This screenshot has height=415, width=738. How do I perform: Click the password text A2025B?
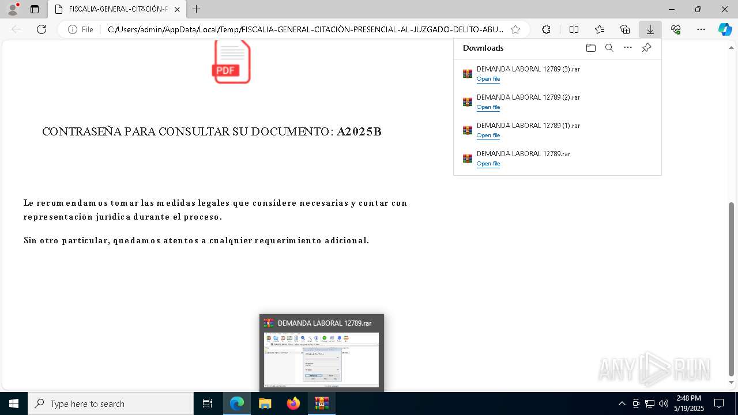[359, 131]
